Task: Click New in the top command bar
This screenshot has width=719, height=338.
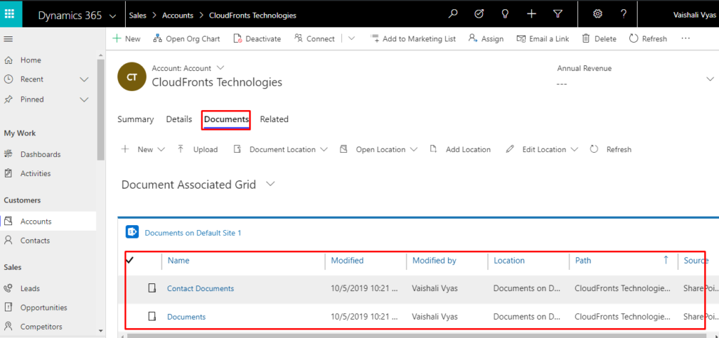Action: tap(126, 39)
